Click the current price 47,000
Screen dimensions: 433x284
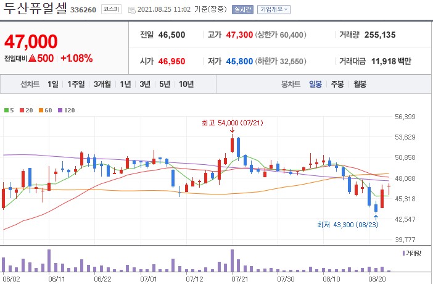(x=31, y=41)
